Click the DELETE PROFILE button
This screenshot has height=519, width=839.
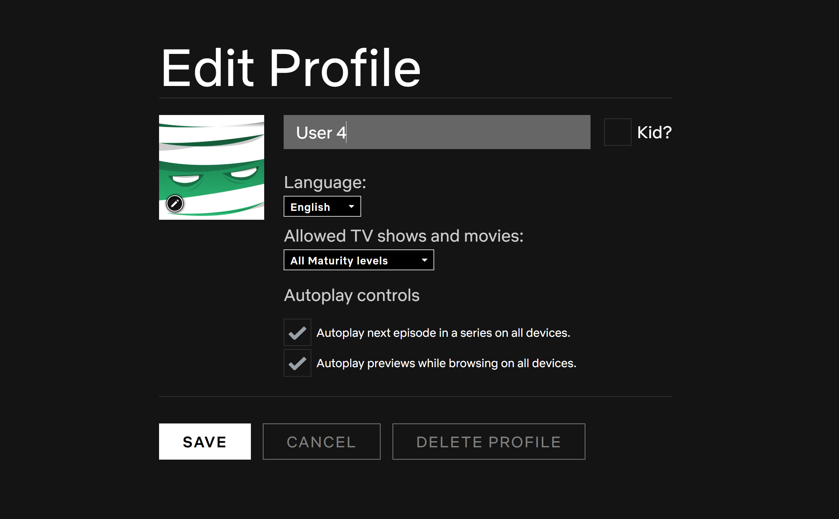click(488, 442)
